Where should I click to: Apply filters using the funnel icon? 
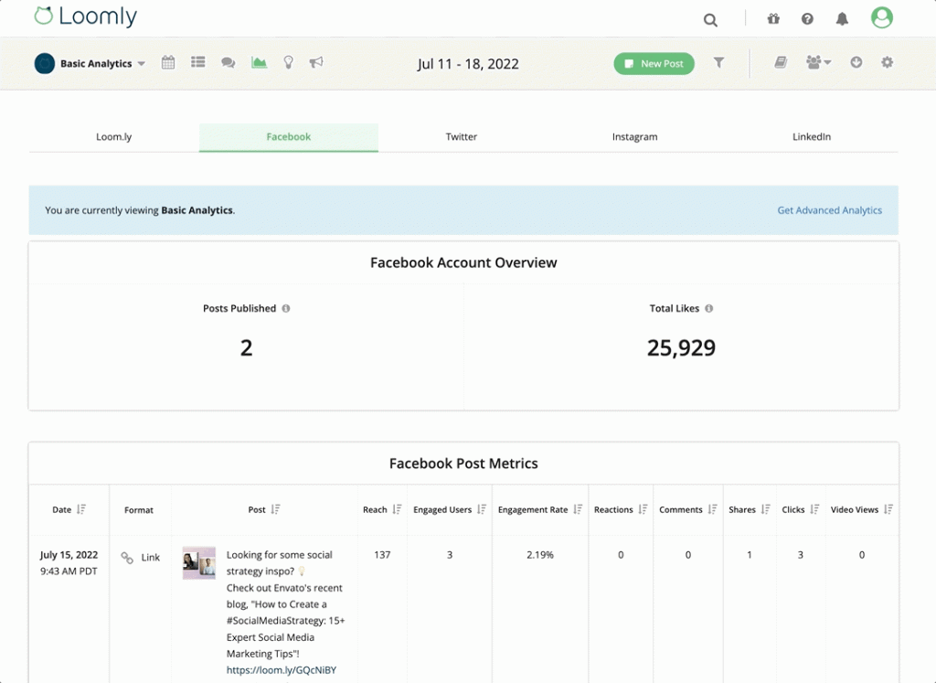(x=719, y=62)
